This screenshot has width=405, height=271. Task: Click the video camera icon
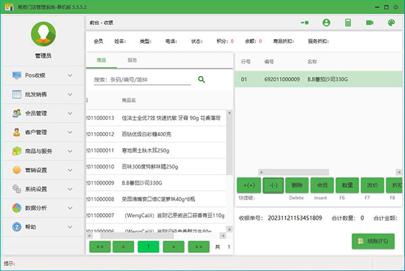point(370,22)
